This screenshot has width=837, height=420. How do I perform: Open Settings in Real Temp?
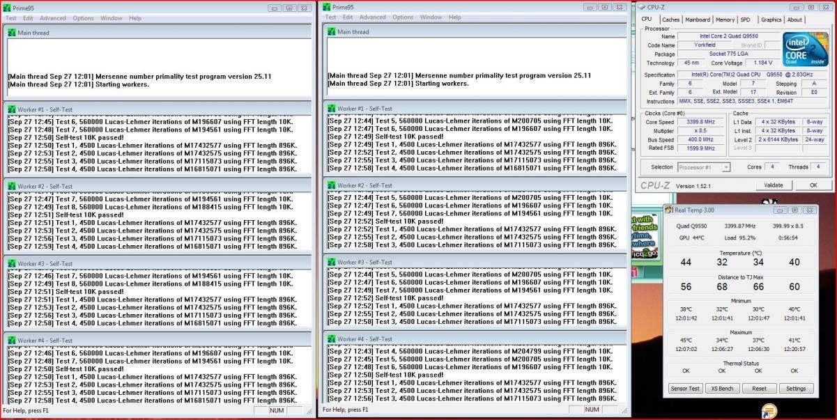[x=794, y=389]
